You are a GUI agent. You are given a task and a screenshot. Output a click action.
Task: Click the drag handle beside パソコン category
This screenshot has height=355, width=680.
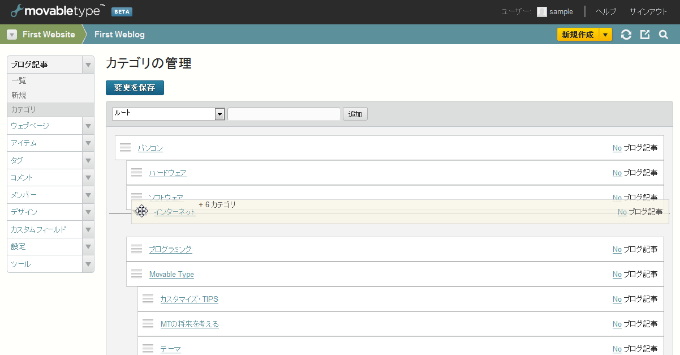[x=126, y=148]
